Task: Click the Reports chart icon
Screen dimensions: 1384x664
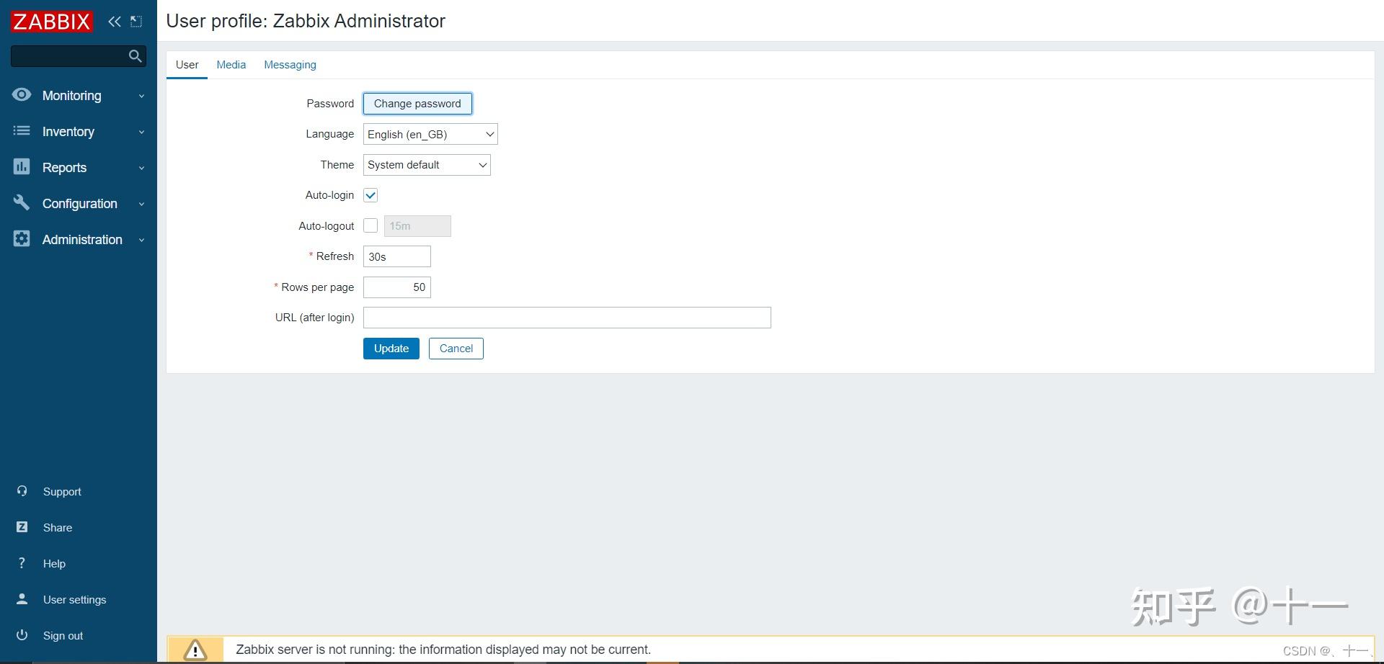Action: point(22,167)
